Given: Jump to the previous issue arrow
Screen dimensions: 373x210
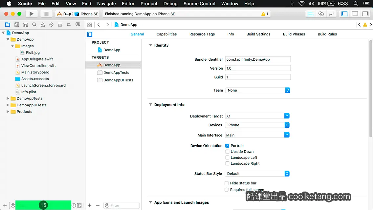Looking at the screenshot, I should tap(359, 25).
